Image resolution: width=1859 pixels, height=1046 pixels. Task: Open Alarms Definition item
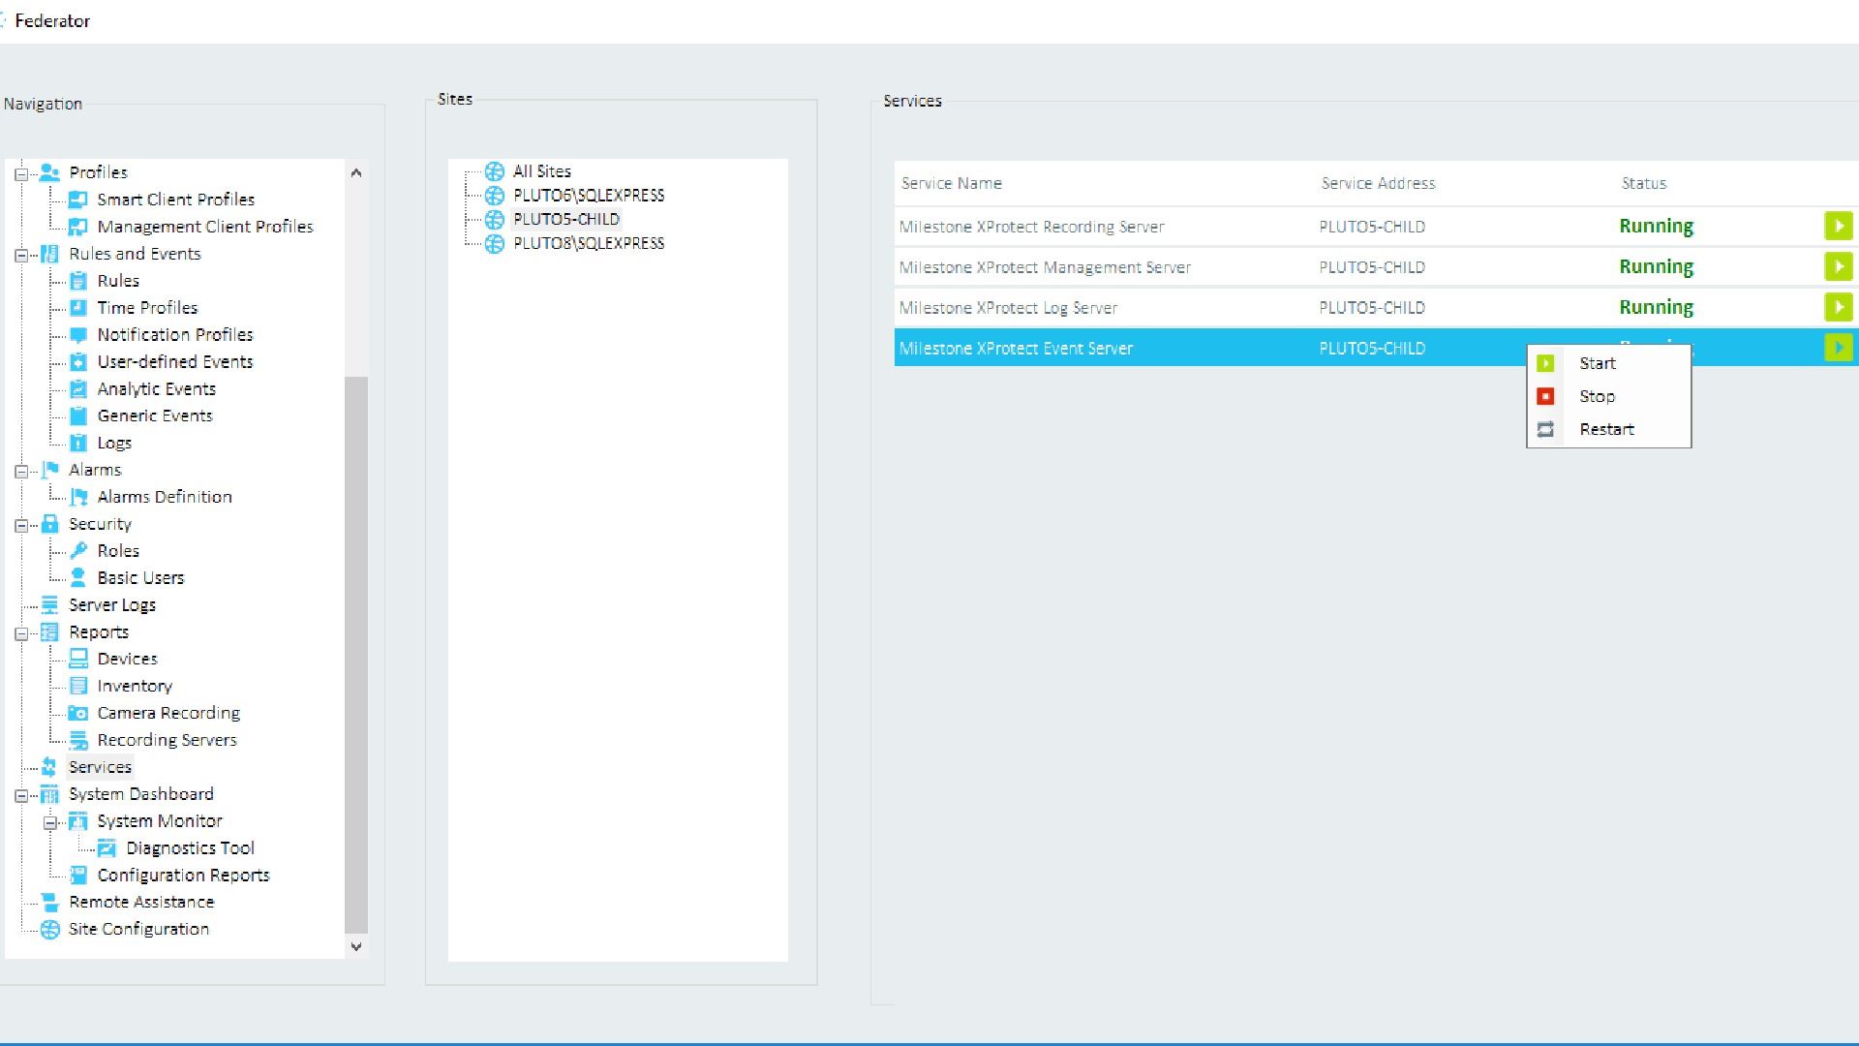[165, 497]
